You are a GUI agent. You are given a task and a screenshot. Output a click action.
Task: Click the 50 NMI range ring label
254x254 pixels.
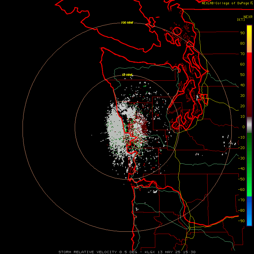pyautogui.click(x=127, y=75)
